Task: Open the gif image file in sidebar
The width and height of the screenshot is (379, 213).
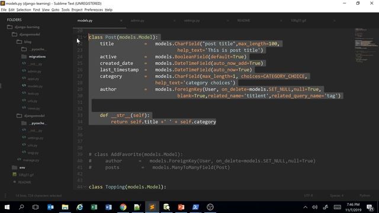Action: click(26, 175)
